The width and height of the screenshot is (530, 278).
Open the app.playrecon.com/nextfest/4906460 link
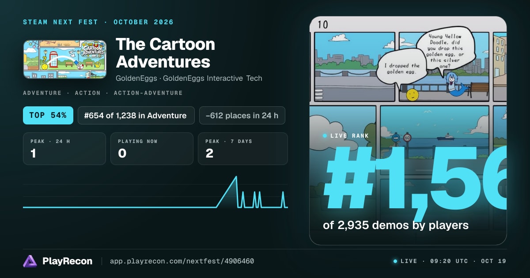(182, 261)
